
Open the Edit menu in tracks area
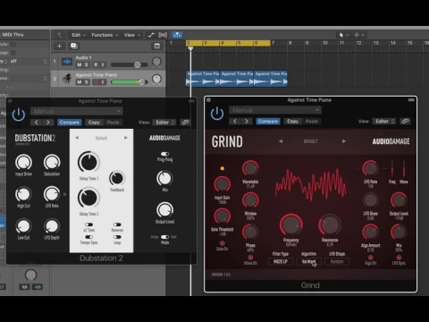click(79, 35)
